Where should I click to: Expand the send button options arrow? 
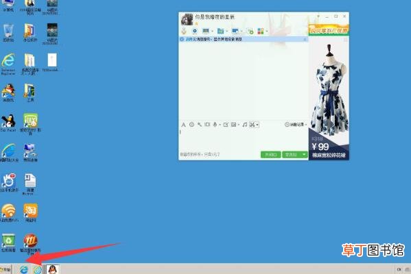pos(304,155)
